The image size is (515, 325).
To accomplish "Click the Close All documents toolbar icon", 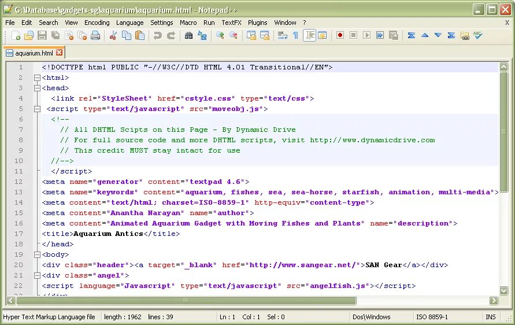I will click(x=82, y=35).
